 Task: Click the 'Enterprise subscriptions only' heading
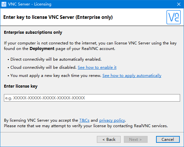(x=33, y=32)
